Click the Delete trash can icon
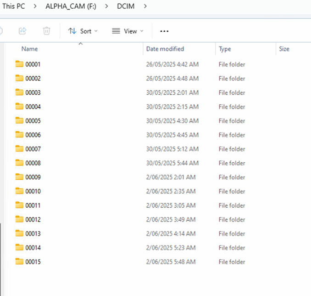Image resolution: width=311 pixels, height=296 pixels. coord(47,31)
